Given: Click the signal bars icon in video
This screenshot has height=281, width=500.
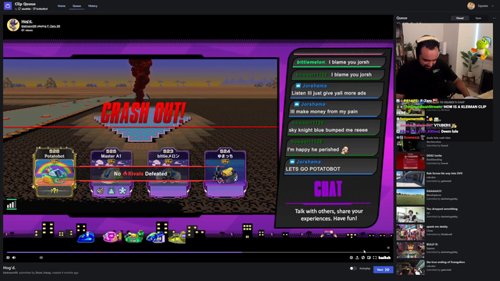Looking at the screenshot, I should click(11, 205).
